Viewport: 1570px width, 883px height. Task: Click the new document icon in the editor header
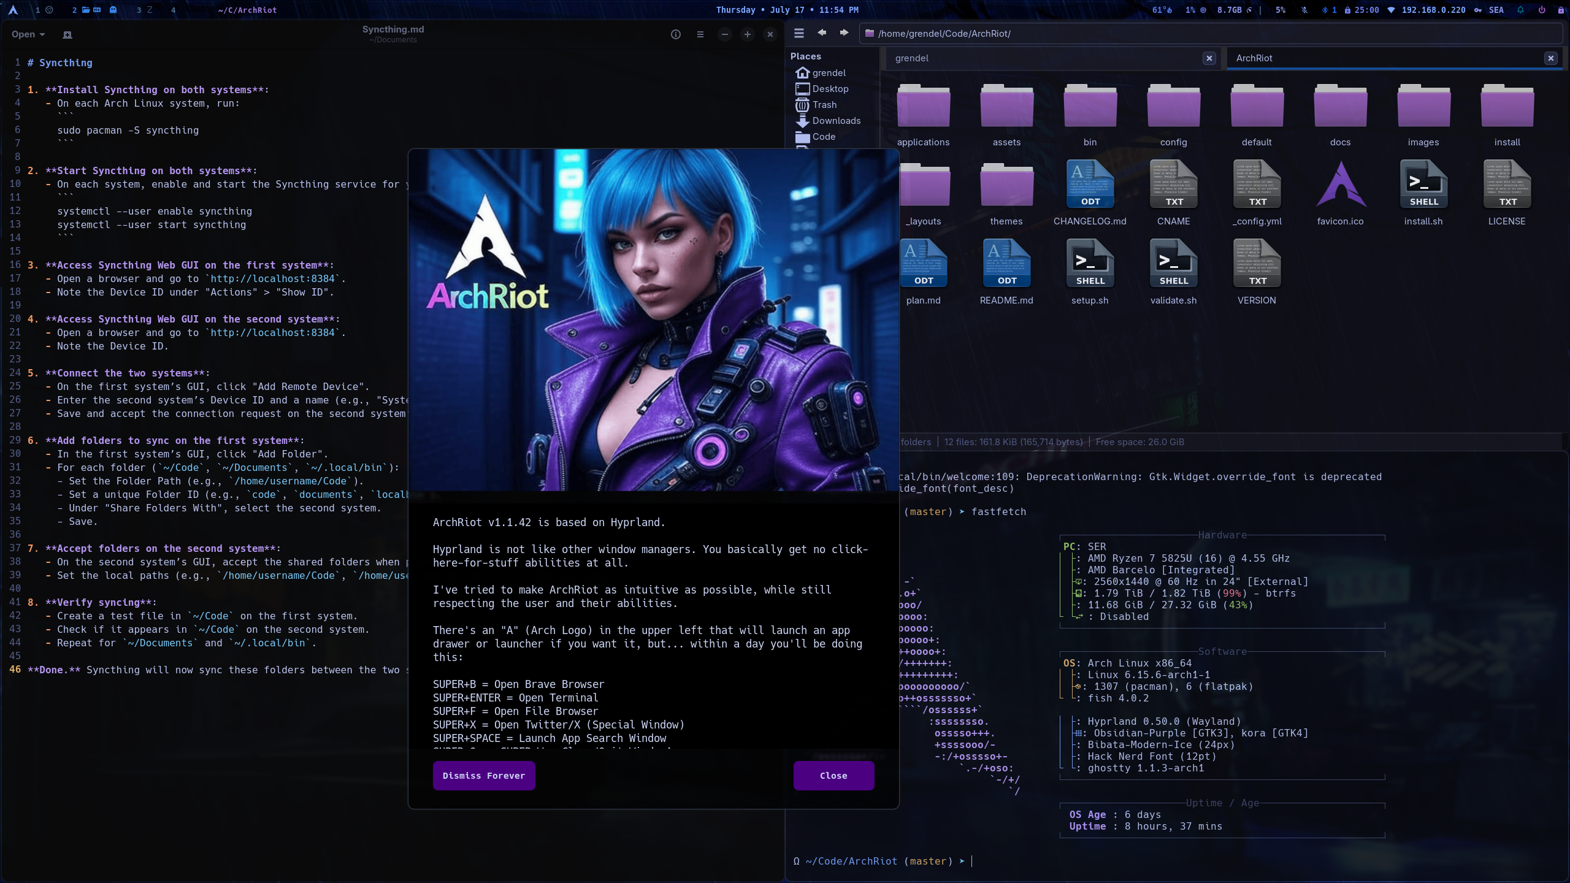coord(67,35)
